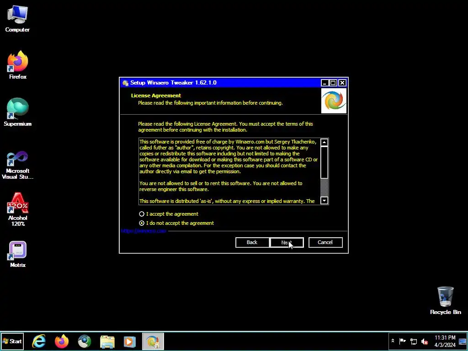Click the license scrollbar up arrow

324,143
